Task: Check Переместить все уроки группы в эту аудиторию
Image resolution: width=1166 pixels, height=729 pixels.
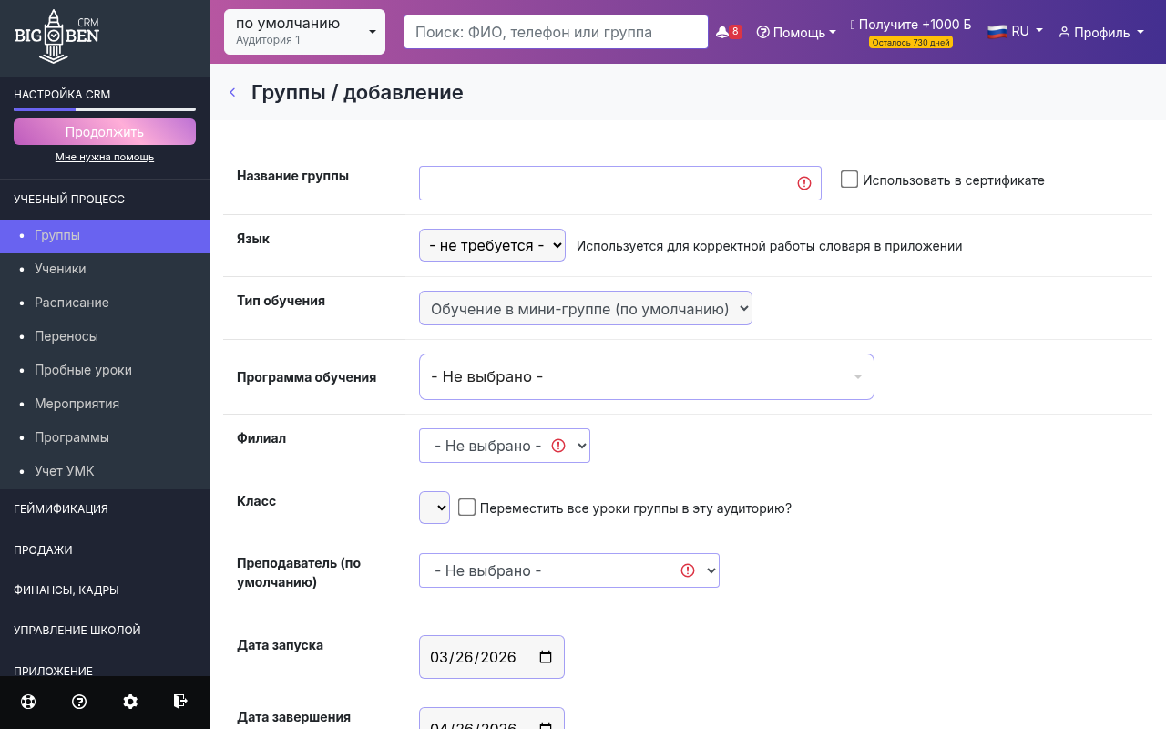Action: click(467, 507)
